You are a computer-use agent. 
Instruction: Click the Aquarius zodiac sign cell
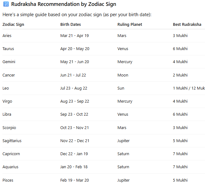coord(10,167)
